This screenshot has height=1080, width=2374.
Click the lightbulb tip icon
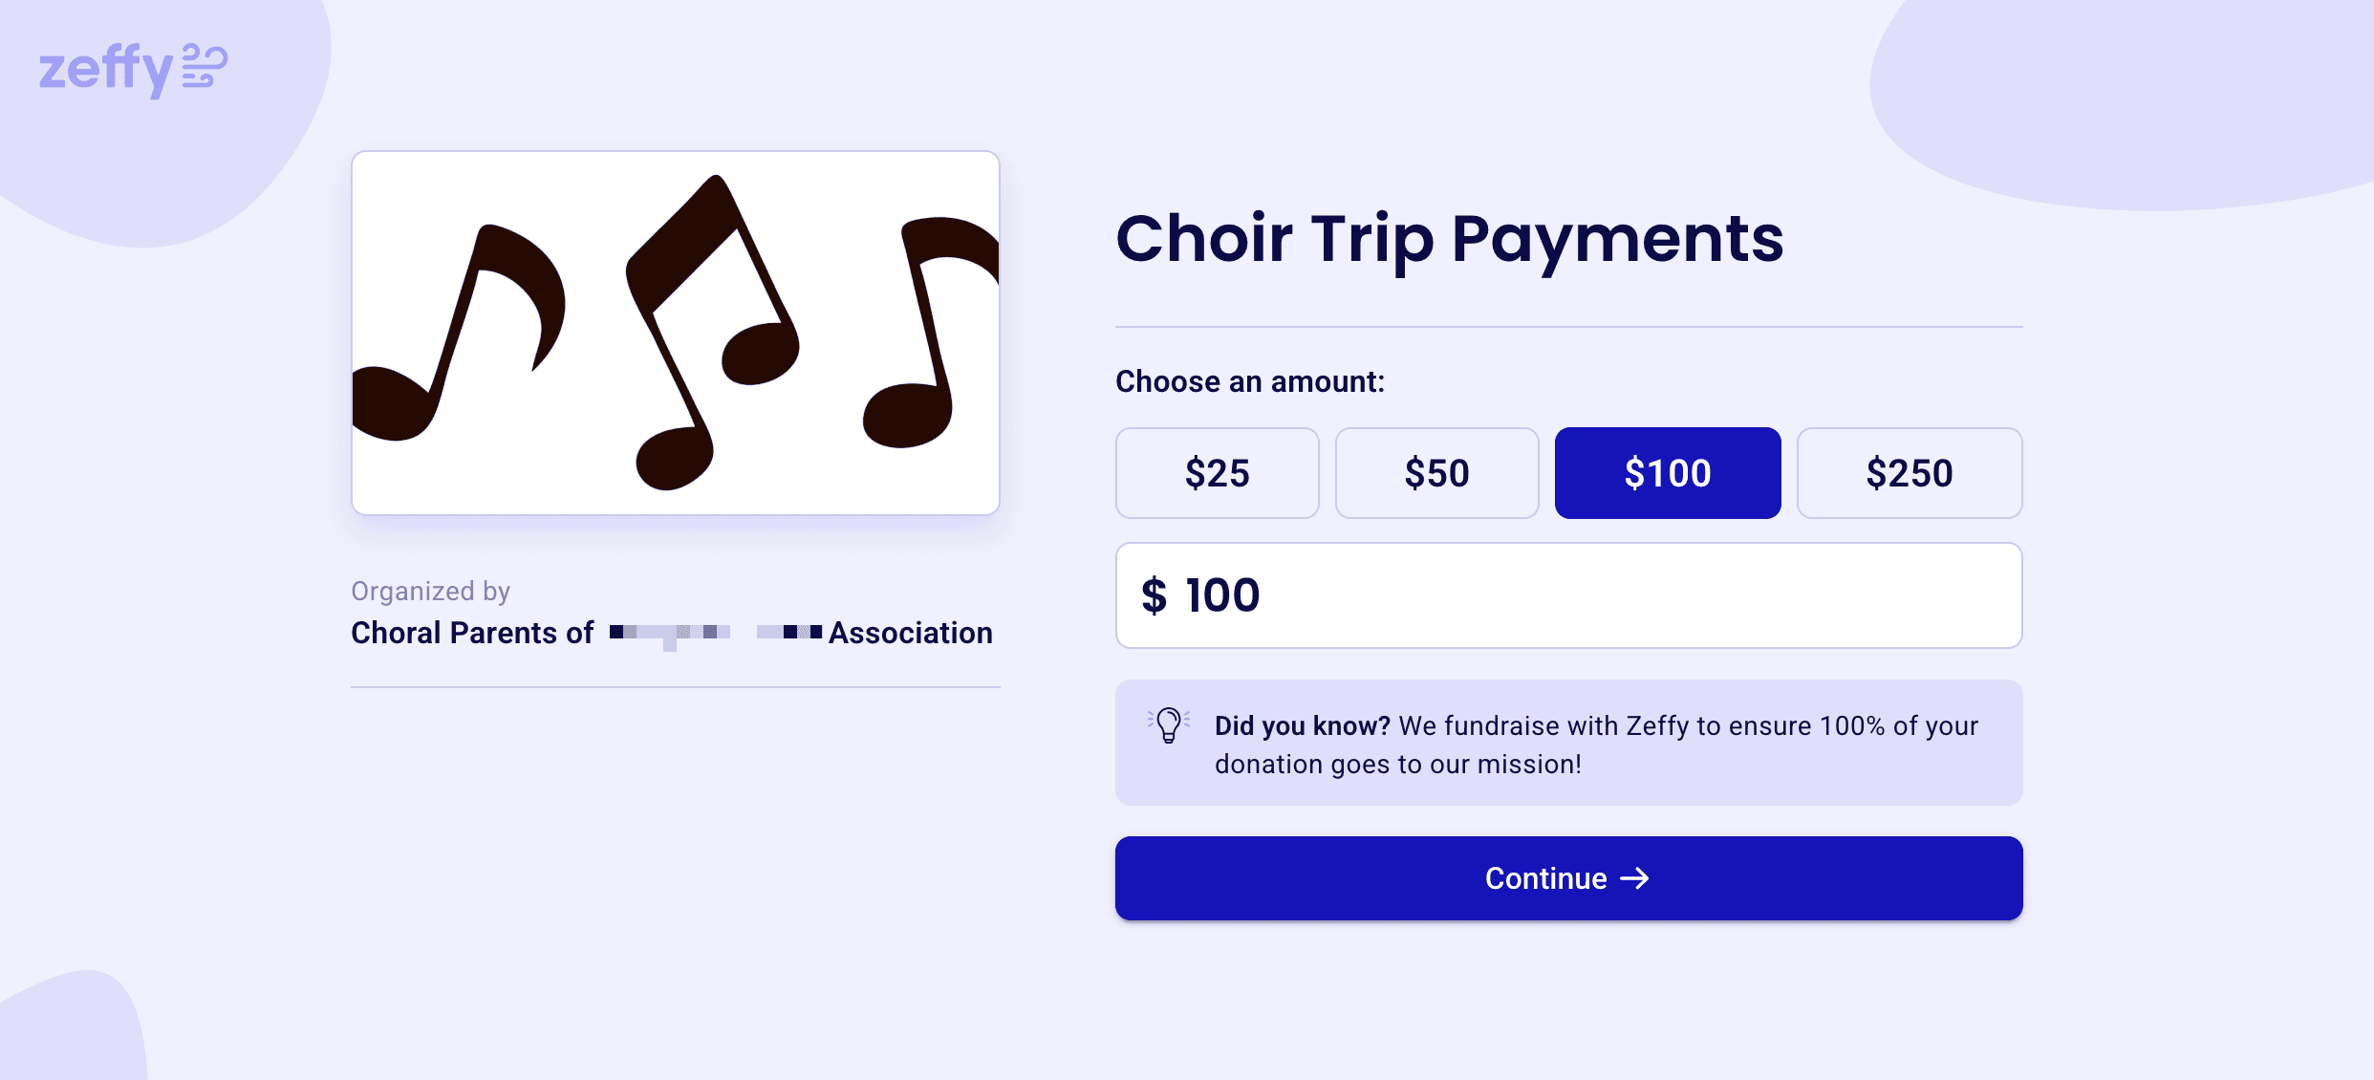[1168, 725]
